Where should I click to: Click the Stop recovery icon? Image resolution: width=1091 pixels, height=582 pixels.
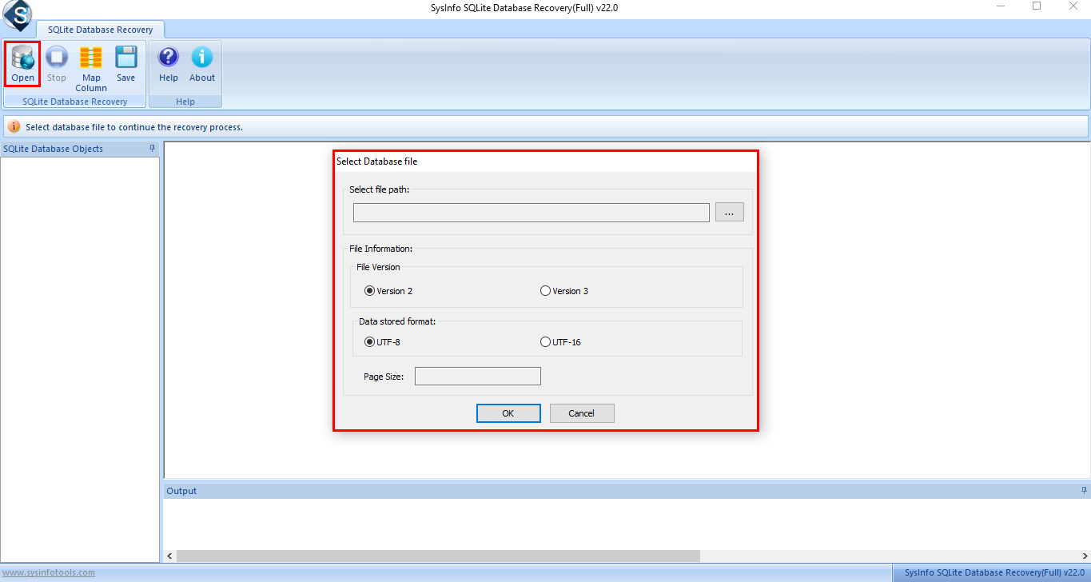[x=57, y=63]
